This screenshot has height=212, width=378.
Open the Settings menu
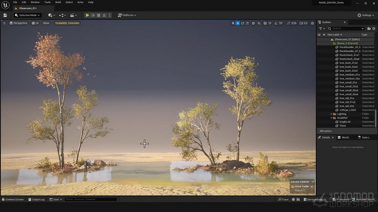point(366,15)
